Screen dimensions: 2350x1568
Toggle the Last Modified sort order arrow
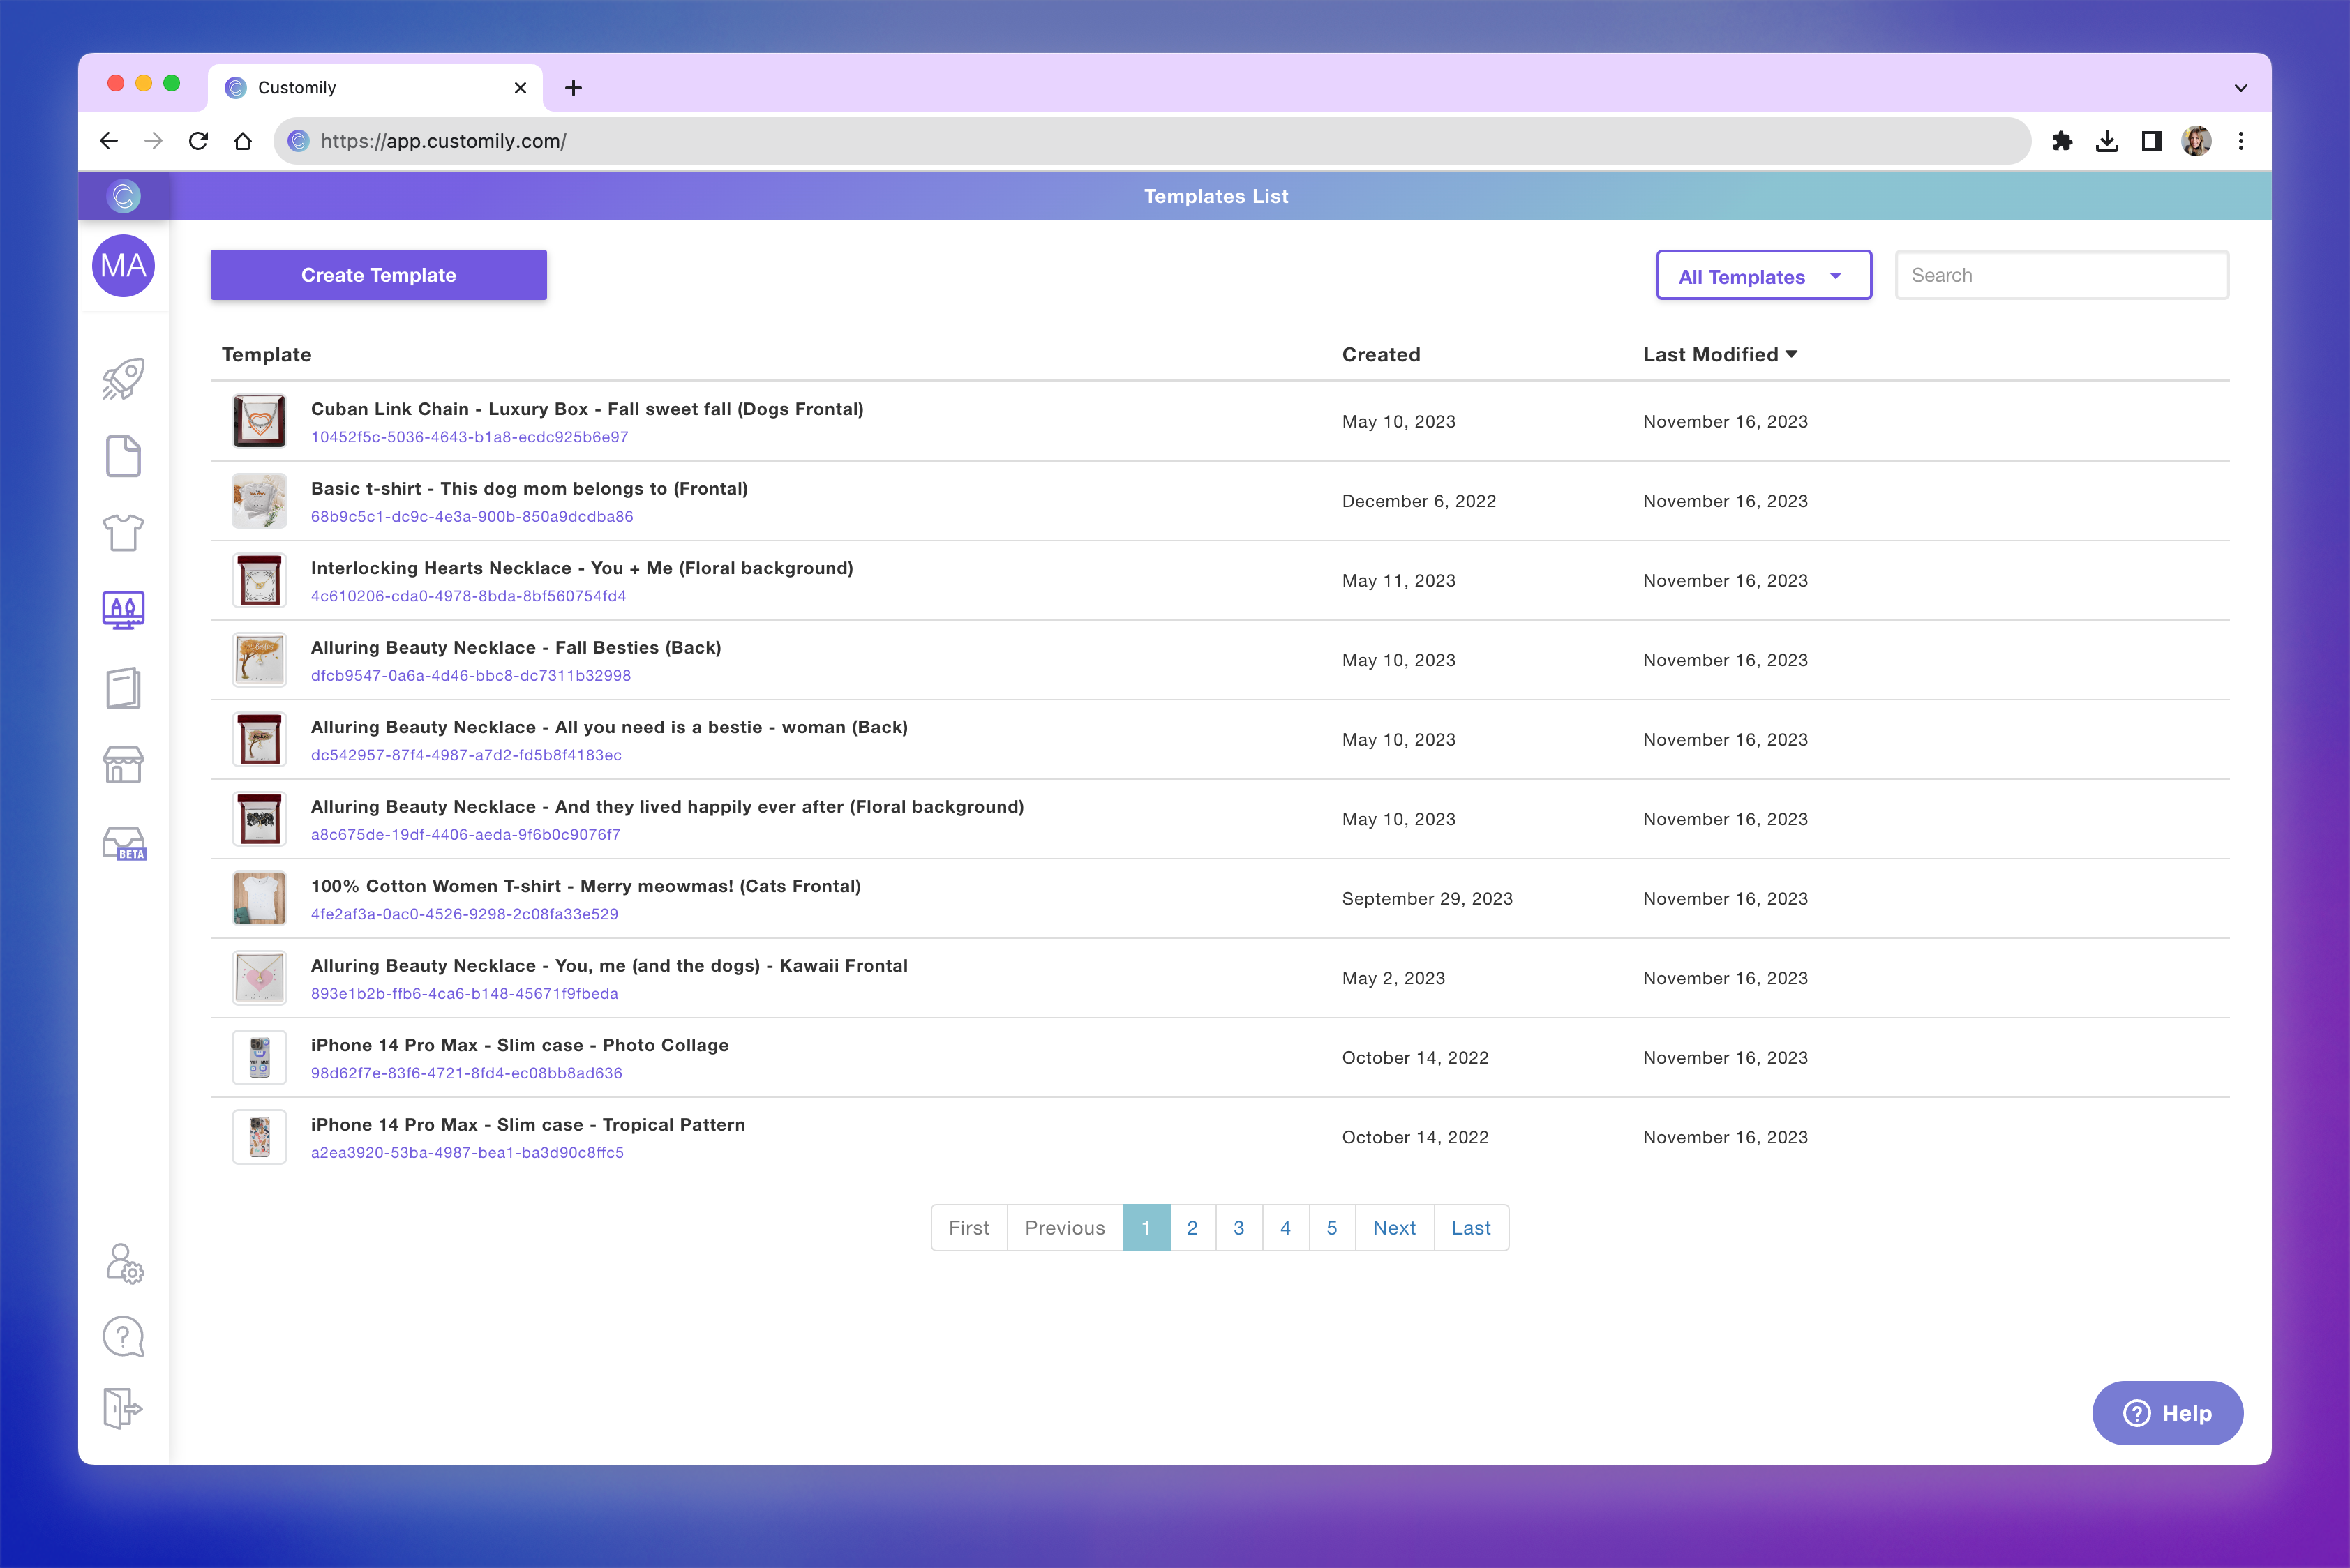tap(1791, 353)
